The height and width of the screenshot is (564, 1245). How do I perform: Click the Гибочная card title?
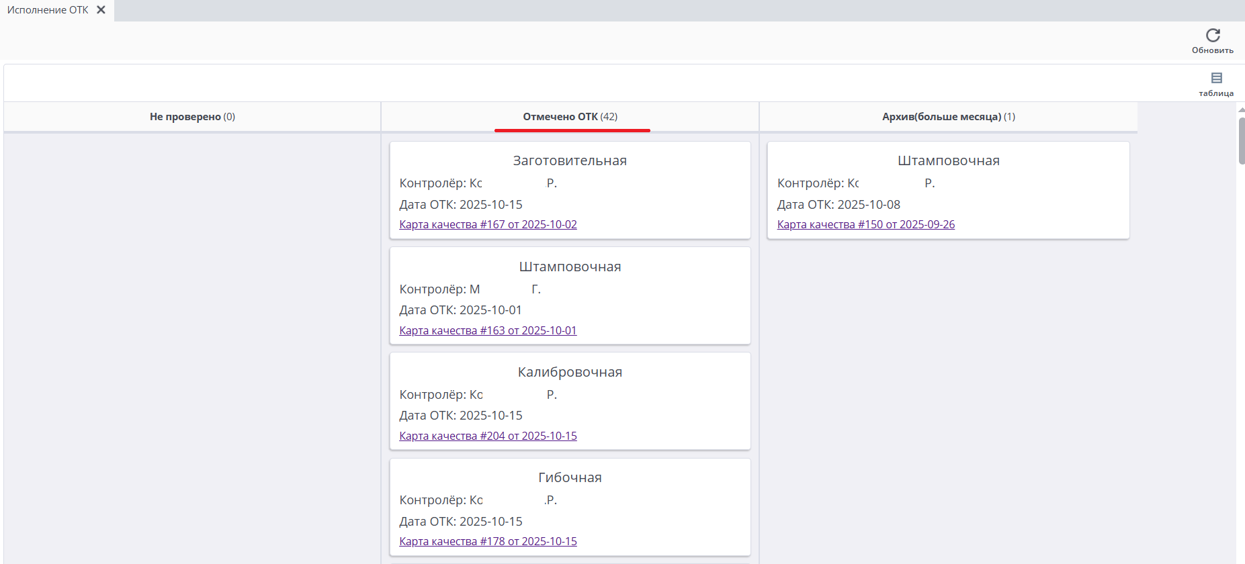(570, 478)
